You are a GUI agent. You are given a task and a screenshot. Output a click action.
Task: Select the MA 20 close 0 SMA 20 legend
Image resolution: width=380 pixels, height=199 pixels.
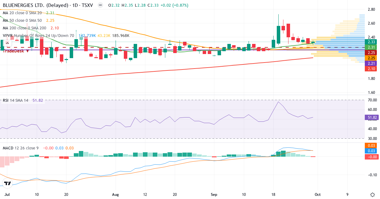(22, 13)
